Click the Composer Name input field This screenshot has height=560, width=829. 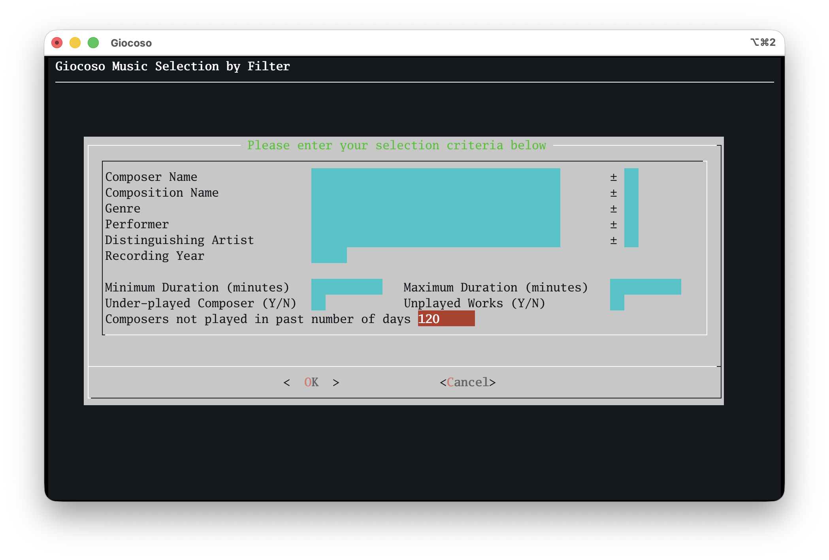[x=435, y=177]
